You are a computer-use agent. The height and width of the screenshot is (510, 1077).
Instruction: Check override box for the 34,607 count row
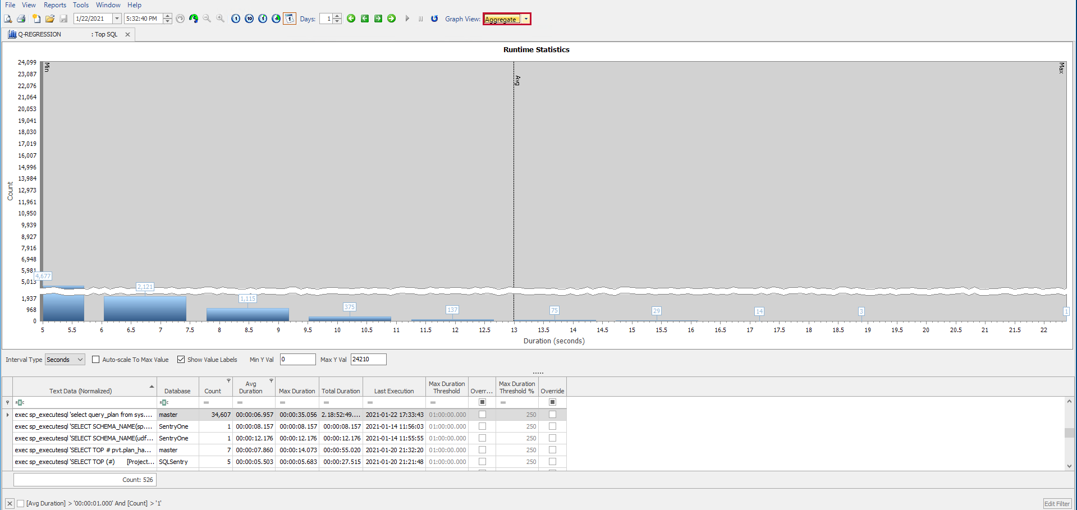[482, 415]
